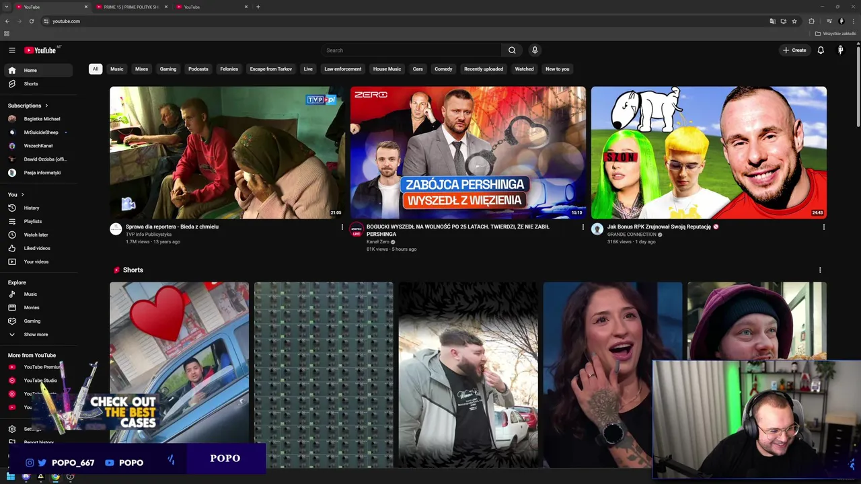Viewport: 861px width, 484px height.
Task: Select the All filter chip
Action: pyautogui.click(x=96, y=69)
